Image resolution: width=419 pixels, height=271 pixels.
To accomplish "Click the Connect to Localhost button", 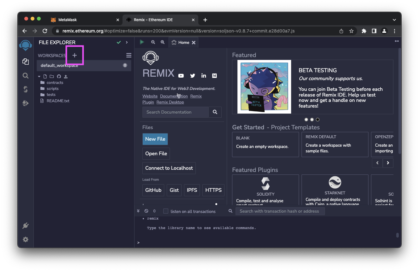I will click(169, 168).
